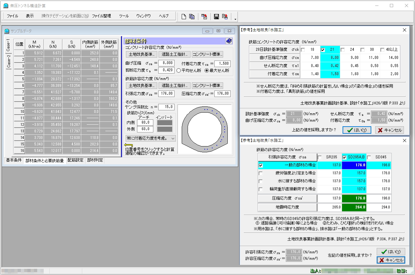Switch to the 配筋設定 tab
The width and height of the screenshot is (415, 275).
(75, 160)
